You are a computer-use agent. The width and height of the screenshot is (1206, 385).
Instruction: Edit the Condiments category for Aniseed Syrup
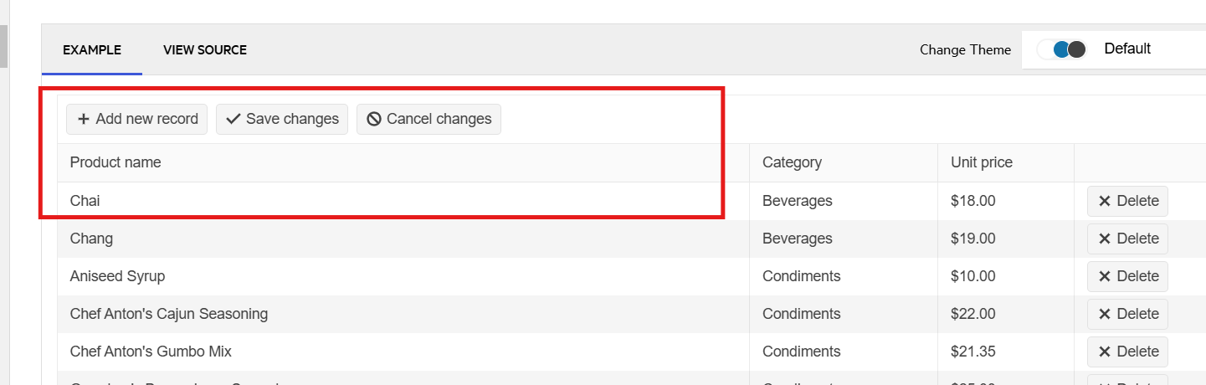pyautogui.click(x=801, y=276)
